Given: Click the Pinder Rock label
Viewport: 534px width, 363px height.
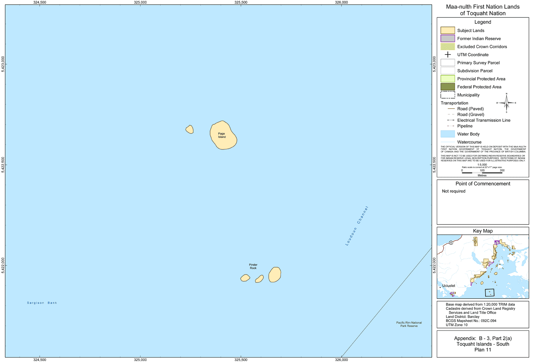Looking at the screenshot, I should point(253,266).
